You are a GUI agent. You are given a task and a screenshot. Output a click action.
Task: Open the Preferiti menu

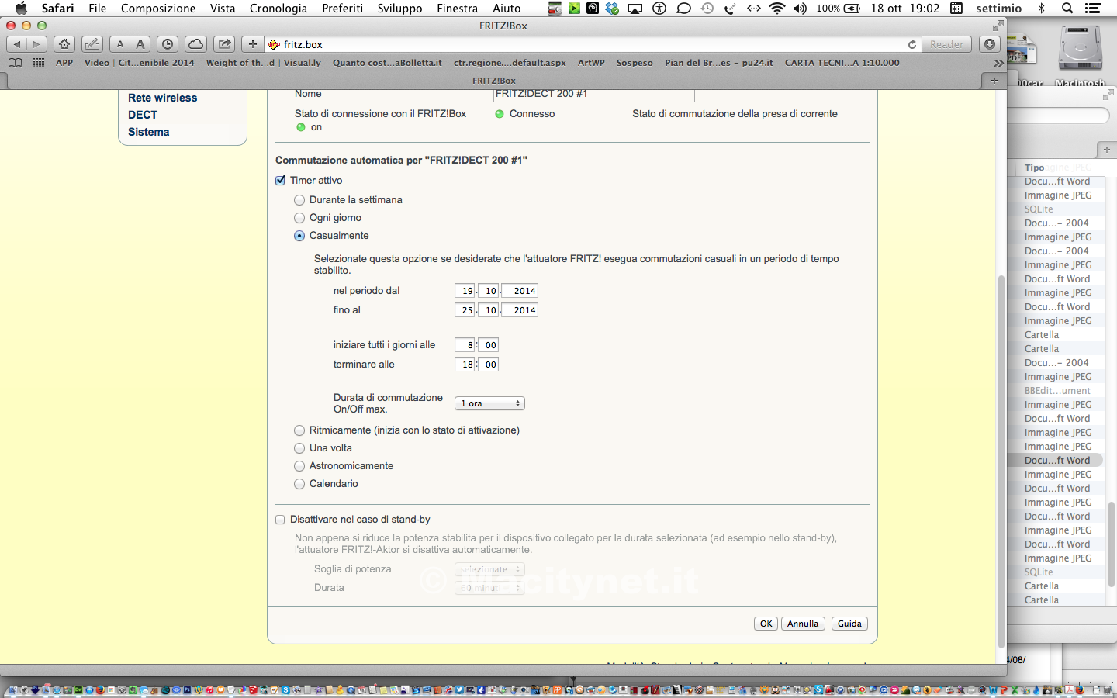coord(343,9)
